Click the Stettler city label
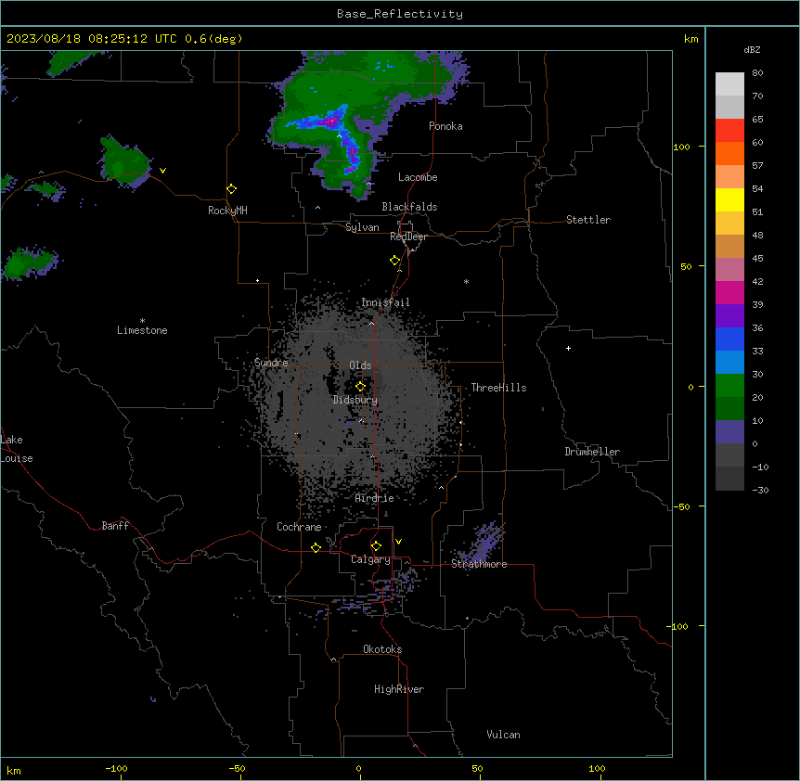 (x=588, y=220)
